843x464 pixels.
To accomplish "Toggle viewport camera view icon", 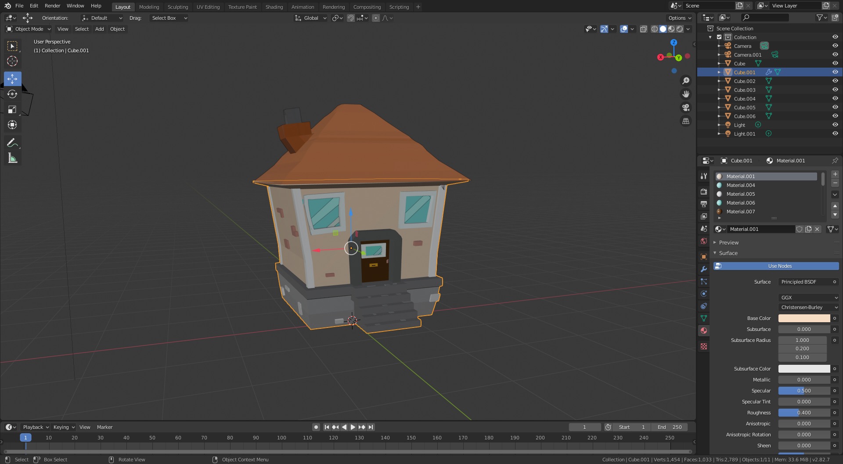I will click(x=685, y=108).
